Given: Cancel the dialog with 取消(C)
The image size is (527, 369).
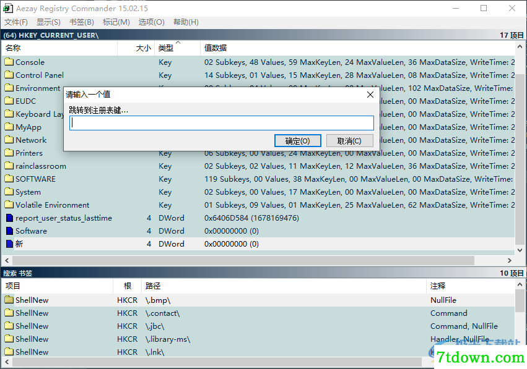Looking at the screenshot, I should (x=349, y=141).
